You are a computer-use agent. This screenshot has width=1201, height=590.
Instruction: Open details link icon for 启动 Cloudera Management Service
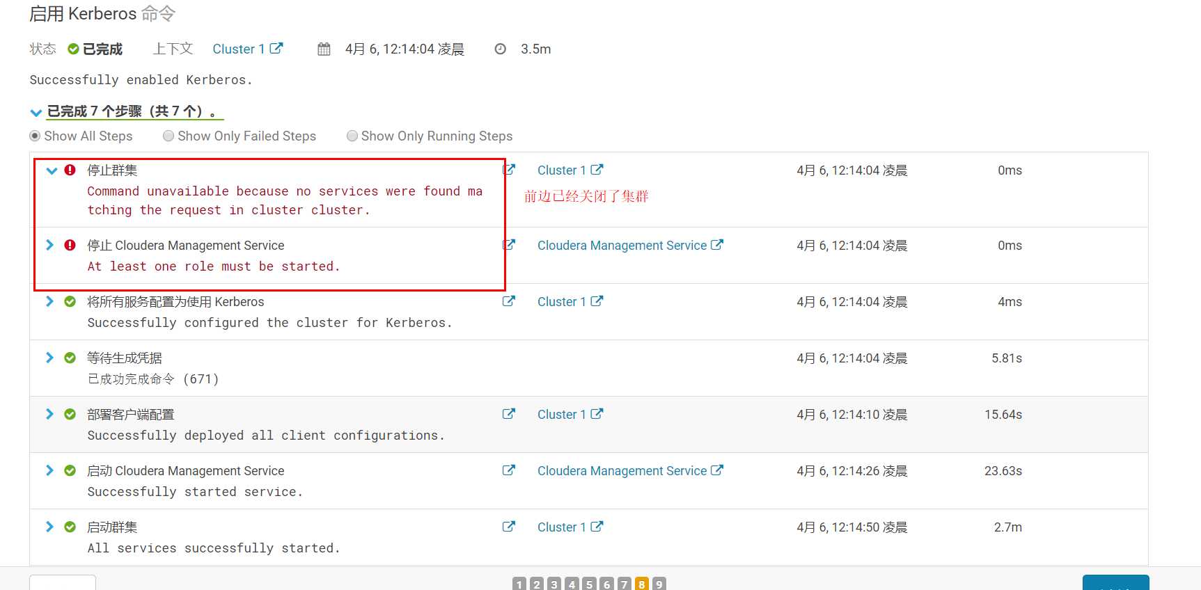pyautogui.click(x=509, y=470)
